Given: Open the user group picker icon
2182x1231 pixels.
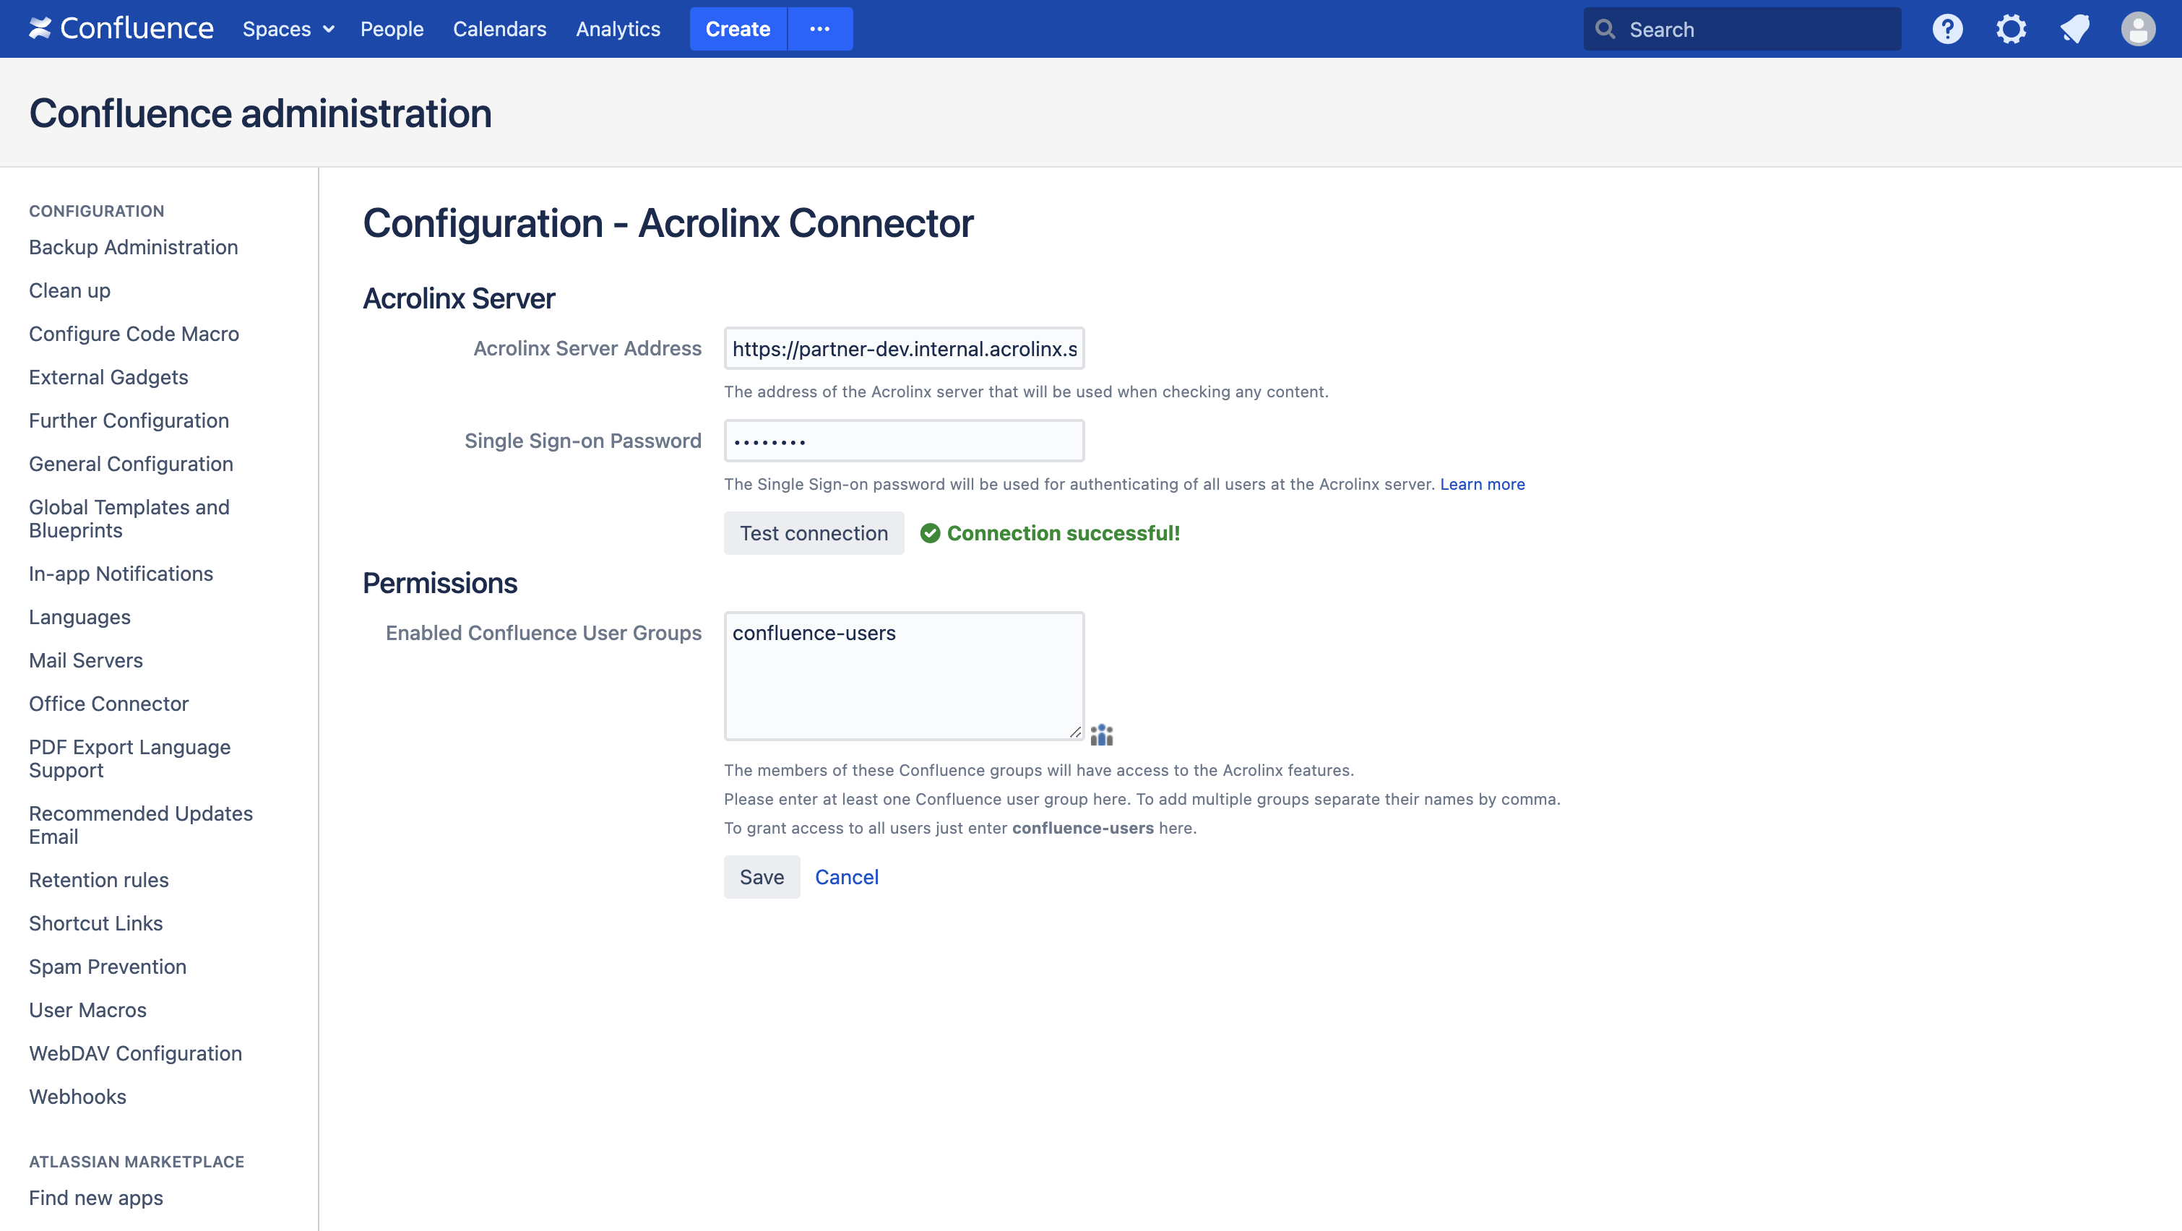Looking at the screenshot, I should (1101, 735).
